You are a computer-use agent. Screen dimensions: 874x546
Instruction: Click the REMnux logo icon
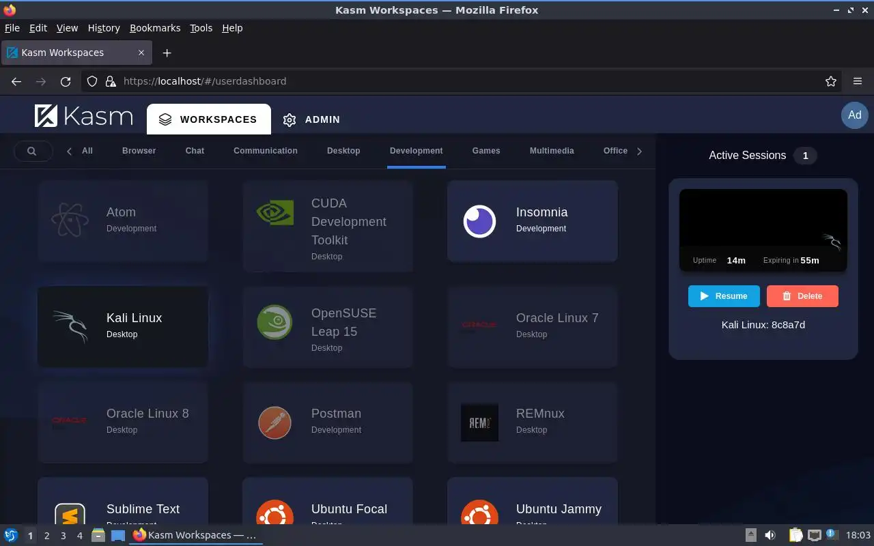pos(479,422)
